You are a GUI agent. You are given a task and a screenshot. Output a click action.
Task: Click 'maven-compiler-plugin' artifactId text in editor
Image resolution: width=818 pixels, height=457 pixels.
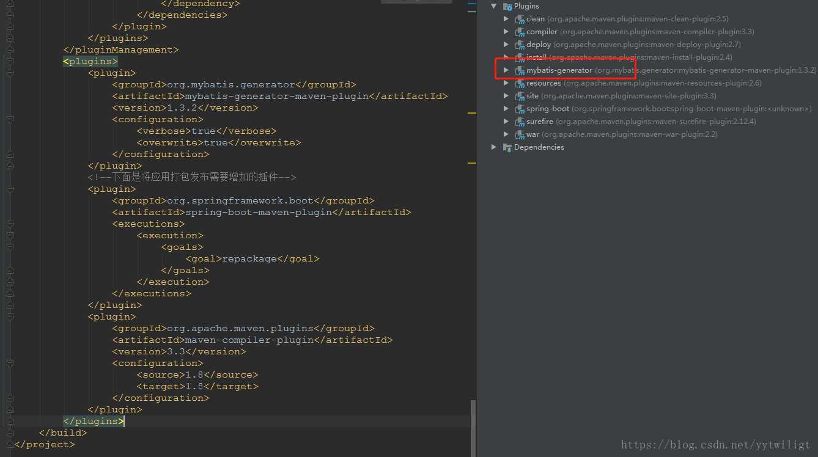coord(249,340)
